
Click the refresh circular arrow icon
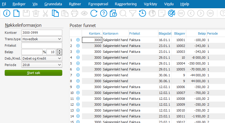click(94, 13)
